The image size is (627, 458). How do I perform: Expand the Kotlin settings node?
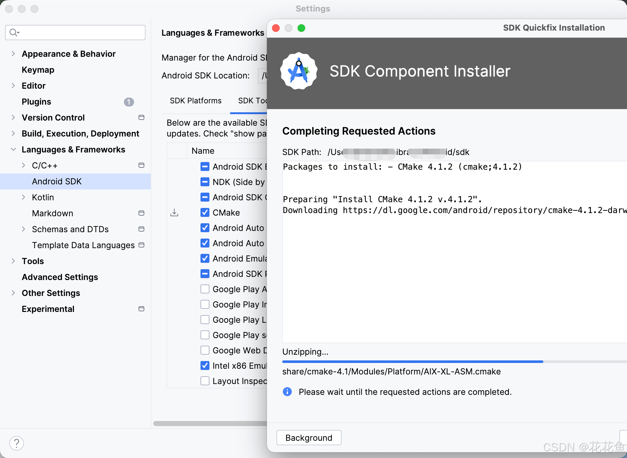[x=23, y=197]
